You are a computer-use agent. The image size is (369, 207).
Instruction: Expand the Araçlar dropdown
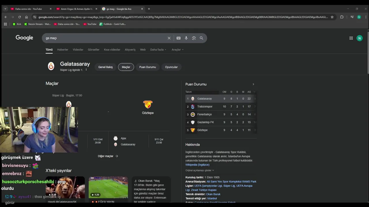point(177,49)
